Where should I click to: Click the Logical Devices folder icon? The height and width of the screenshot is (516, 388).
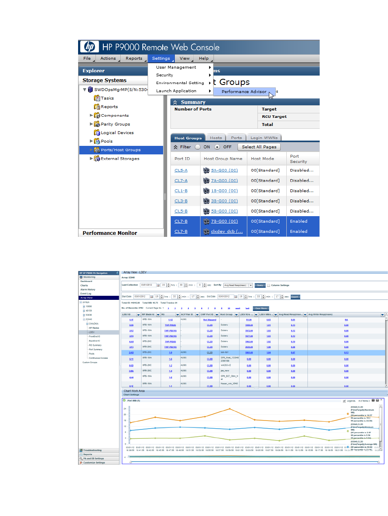click(97, 132)
